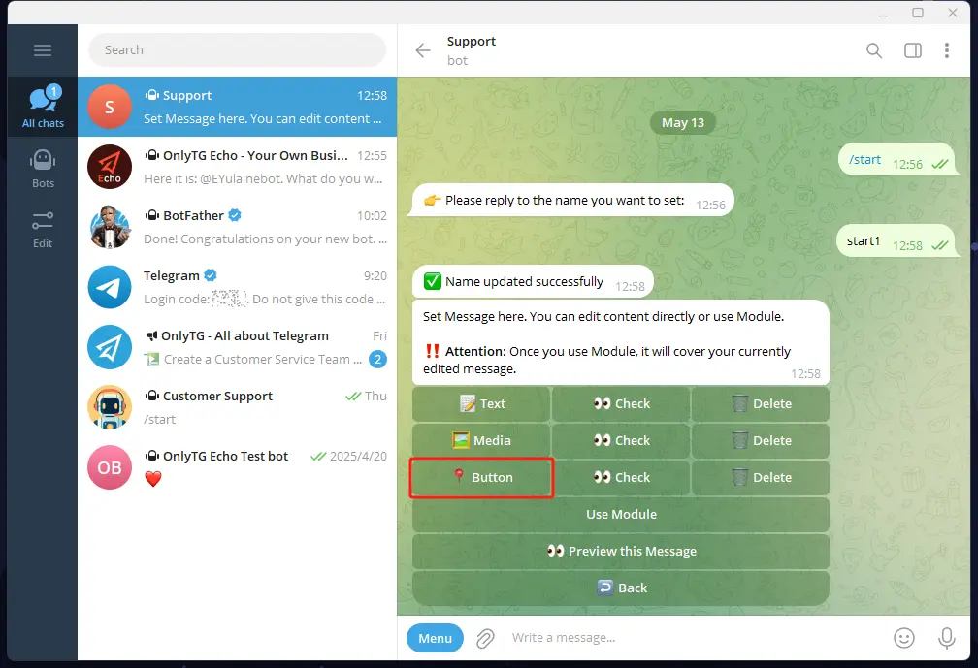This screenshot has height=668, width=978.
Task: Open the hamburger main menu
Action: tap(43, 50)
